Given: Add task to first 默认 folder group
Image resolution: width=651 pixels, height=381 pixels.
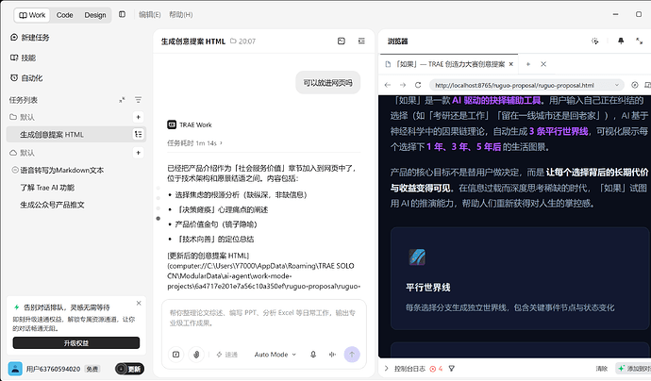Looking at the screenshot, I should pyautogui.click(x=139, y=117).
